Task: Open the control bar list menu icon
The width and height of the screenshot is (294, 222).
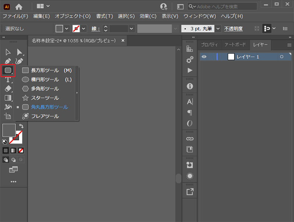Action: [285, 29]
